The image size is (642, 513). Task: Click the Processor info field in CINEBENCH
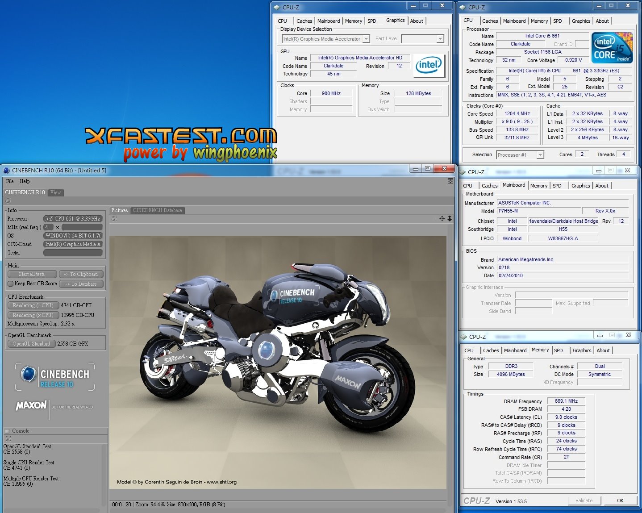pyautogui.click(x=73, y=219)
